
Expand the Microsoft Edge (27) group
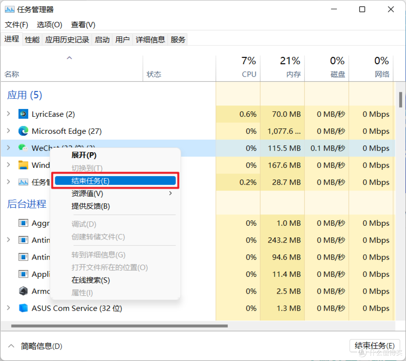click(9, 131)
